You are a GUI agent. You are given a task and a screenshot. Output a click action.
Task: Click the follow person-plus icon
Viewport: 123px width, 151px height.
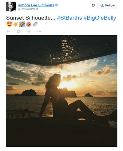tap(102, 6)
